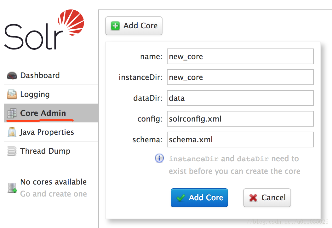Click the Java Properties jar icon
Image resolution: width=332 pixels, height=228 pixels.
click(x=12, y=132)
